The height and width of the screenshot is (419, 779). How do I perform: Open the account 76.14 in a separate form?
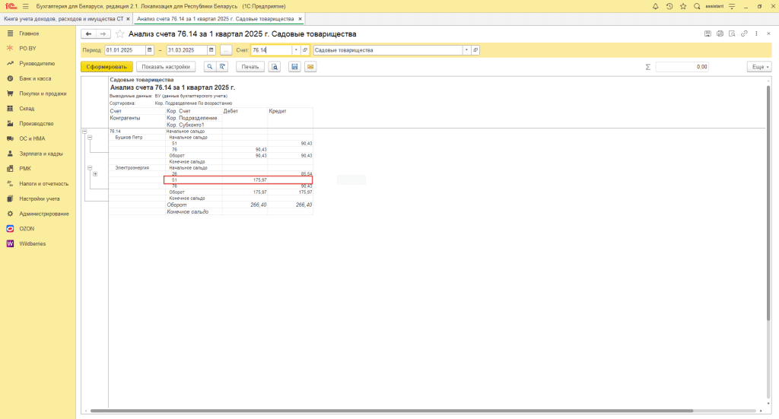pyautogui.click(x=305, y=50)
